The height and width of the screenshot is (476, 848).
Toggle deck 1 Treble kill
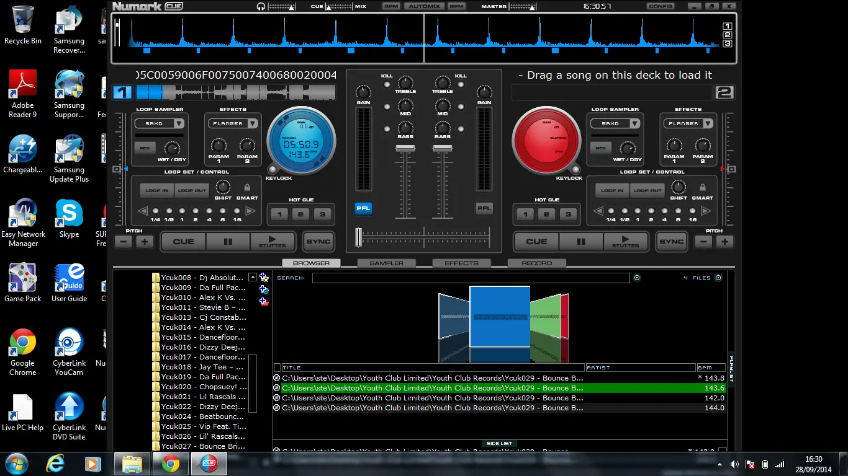click(387, 84)
